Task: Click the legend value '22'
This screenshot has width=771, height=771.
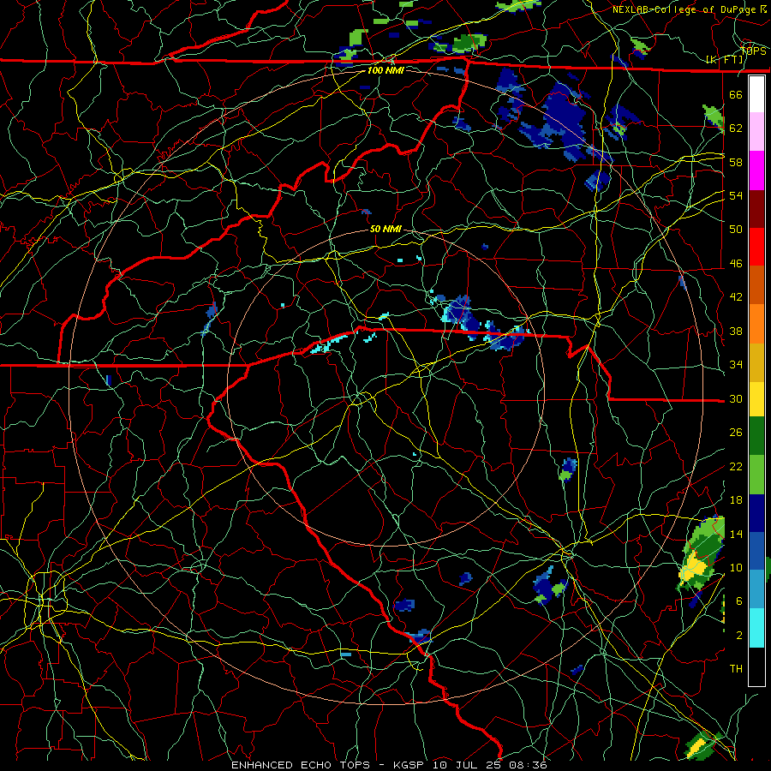Action: [x=736, y=466]
